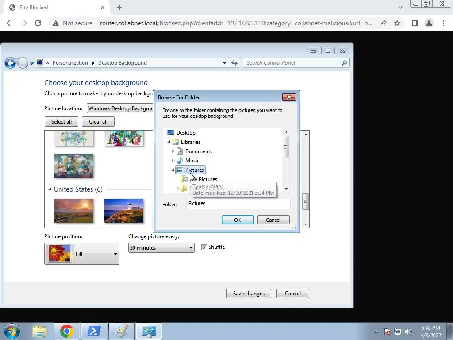Viewport: 453px width, 340px height.
Task: Open Chrome tab search chevron
Action: (x=400, y=8)
